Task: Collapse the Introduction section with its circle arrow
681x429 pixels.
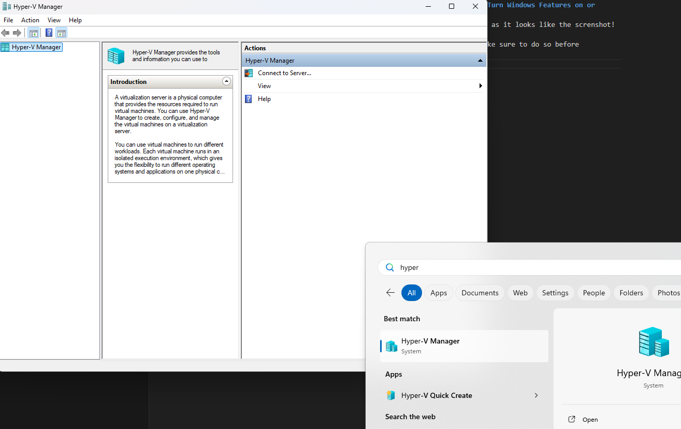Action: [x=226, y=81]
